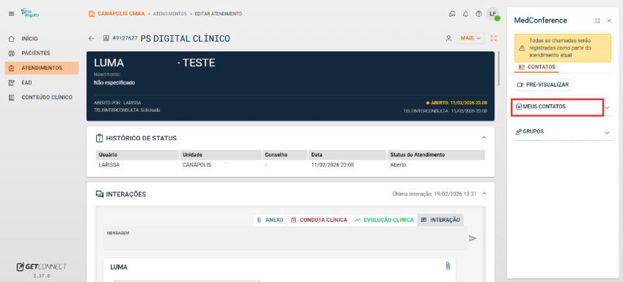Click the warning icon in yellow notice
This screenshot has width=623, height=282.
tap(522, 48)
